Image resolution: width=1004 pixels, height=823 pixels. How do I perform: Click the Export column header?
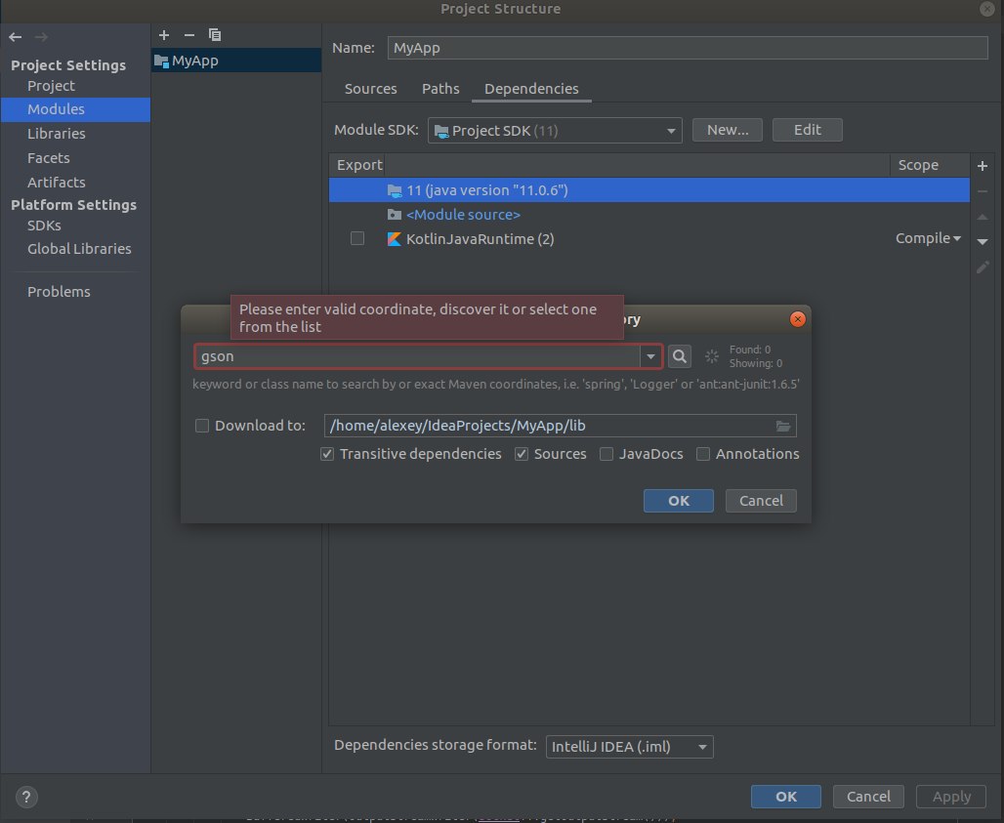[x=357, y=165]
